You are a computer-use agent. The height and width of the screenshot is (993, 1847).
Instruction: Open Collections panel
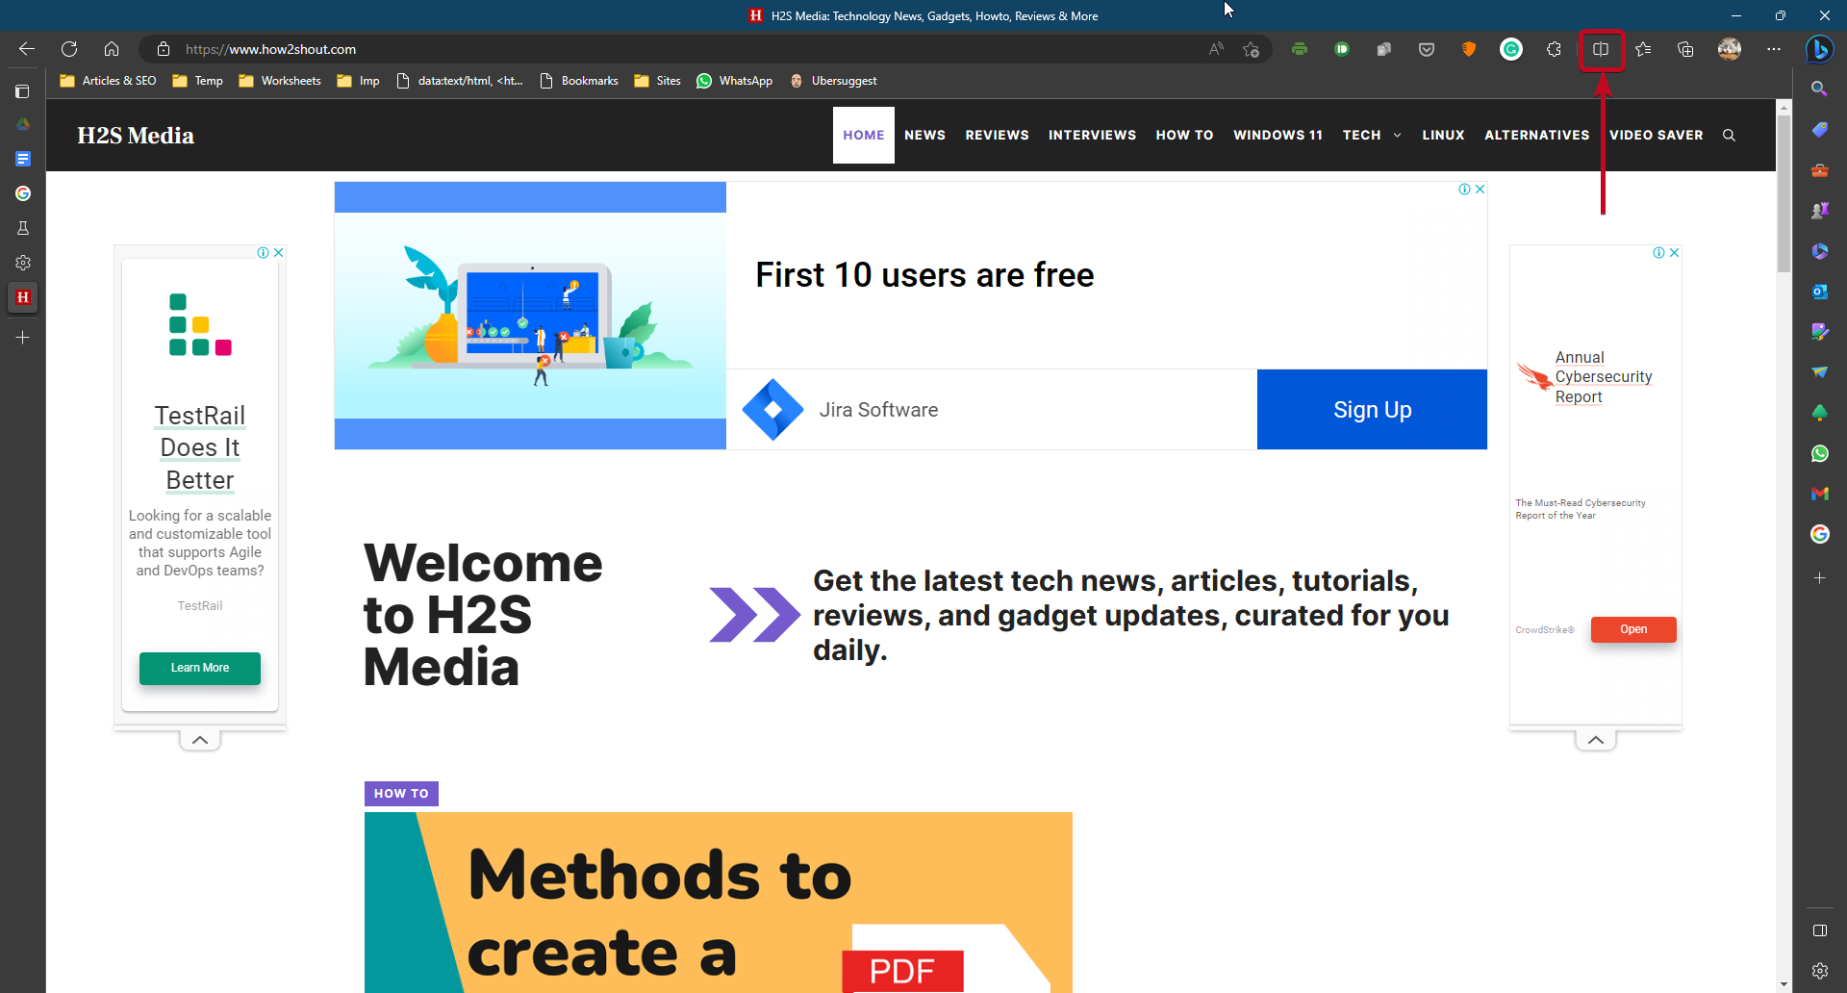pos(1685,49)
